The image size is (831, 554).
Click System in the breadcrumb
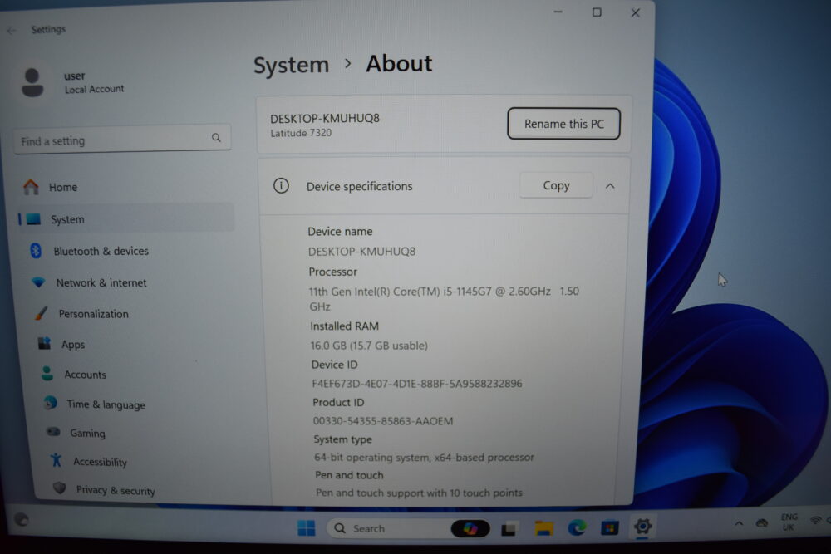pyautogui.click(x=291, y=65)
